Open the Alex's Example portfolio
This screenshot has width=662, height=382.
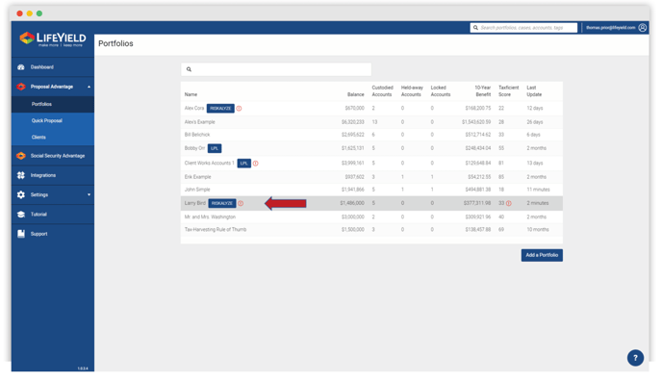(x=200, y=122)
